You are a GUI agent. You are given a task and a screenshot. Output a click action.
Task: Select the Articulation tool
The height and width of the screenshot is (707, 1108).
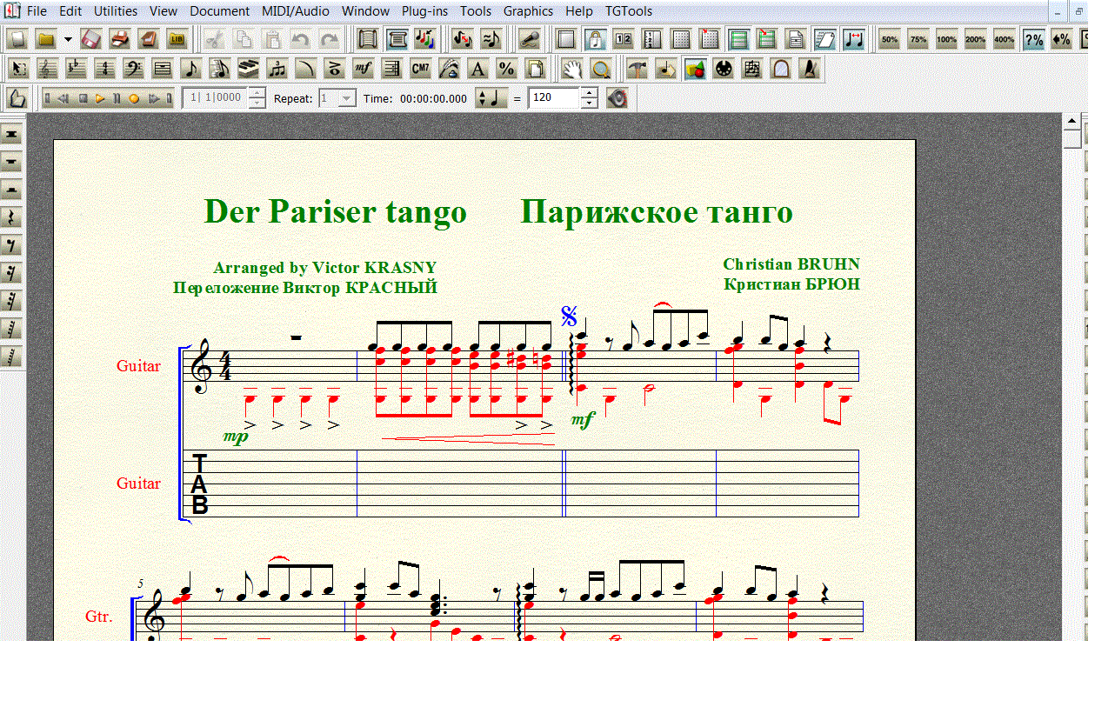335,69
